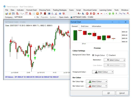The image size is (133, 100).
Task: Open NIFTNEAR 5 MIN - 15 MIN chart link
Action: (x=82, y=17)
